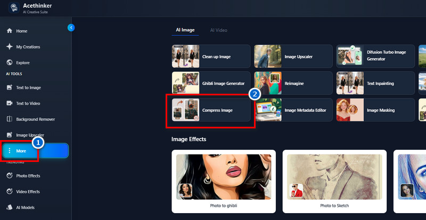Switch to the AI Image tab

[x=185, y=30]
